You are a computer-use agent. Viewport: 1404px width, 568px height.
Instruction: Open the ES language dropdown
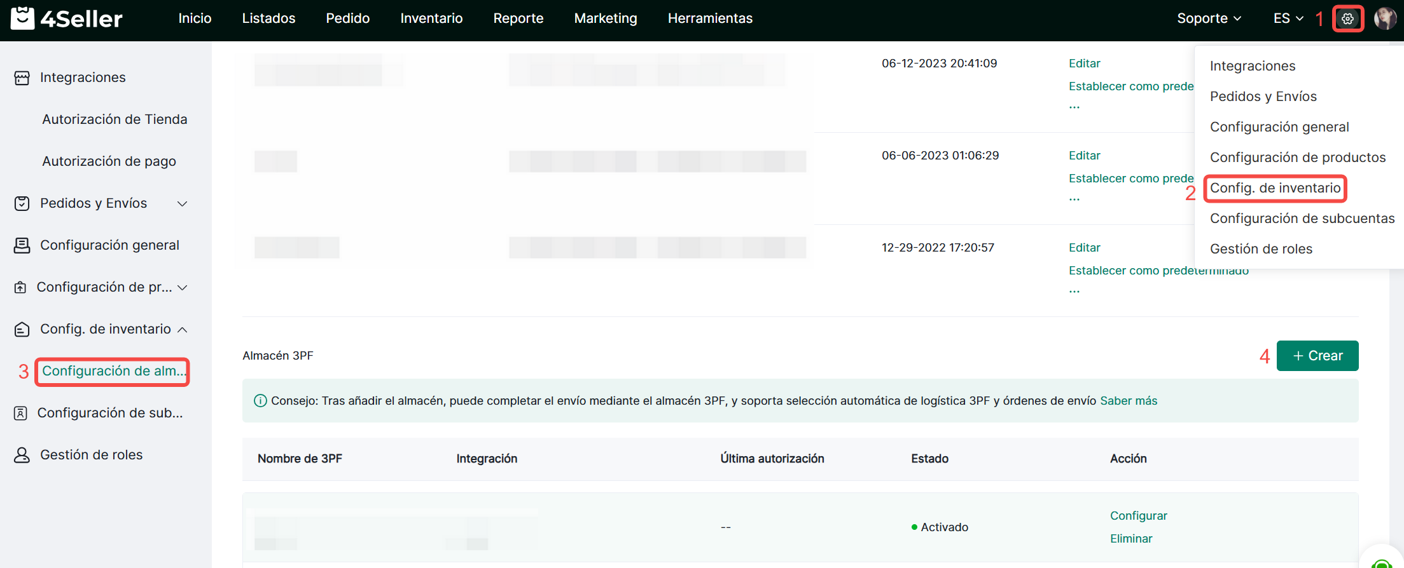[x=1288, y=18]
